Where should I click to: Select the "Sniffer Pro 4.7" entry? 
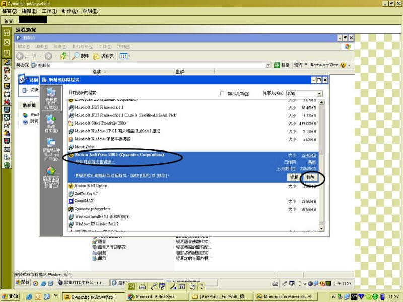pyautogui.click(x=192, y=194)
